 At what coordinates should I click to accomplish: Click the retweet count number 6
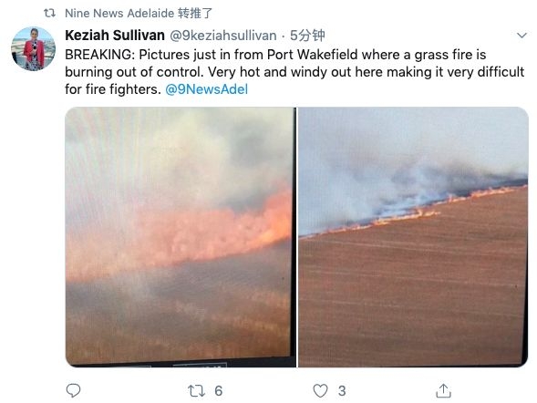click(219, 390)
